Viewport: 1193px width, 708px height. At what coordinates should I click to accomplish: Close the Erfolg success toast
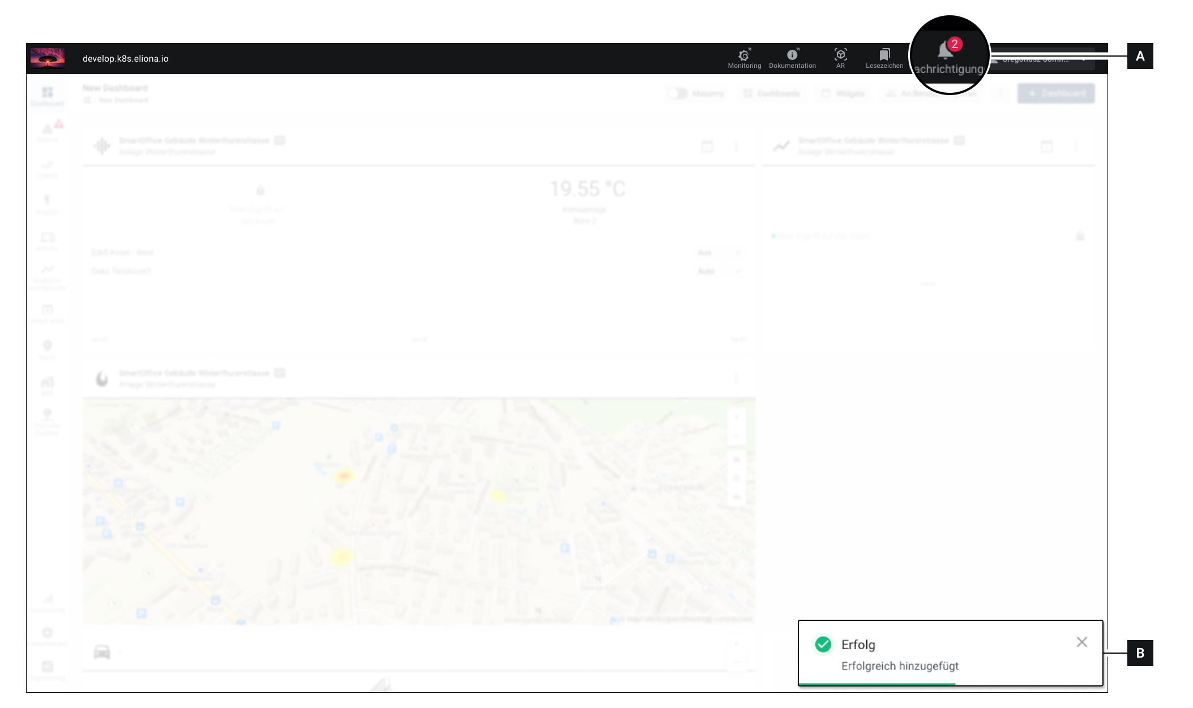[1081, 642]
